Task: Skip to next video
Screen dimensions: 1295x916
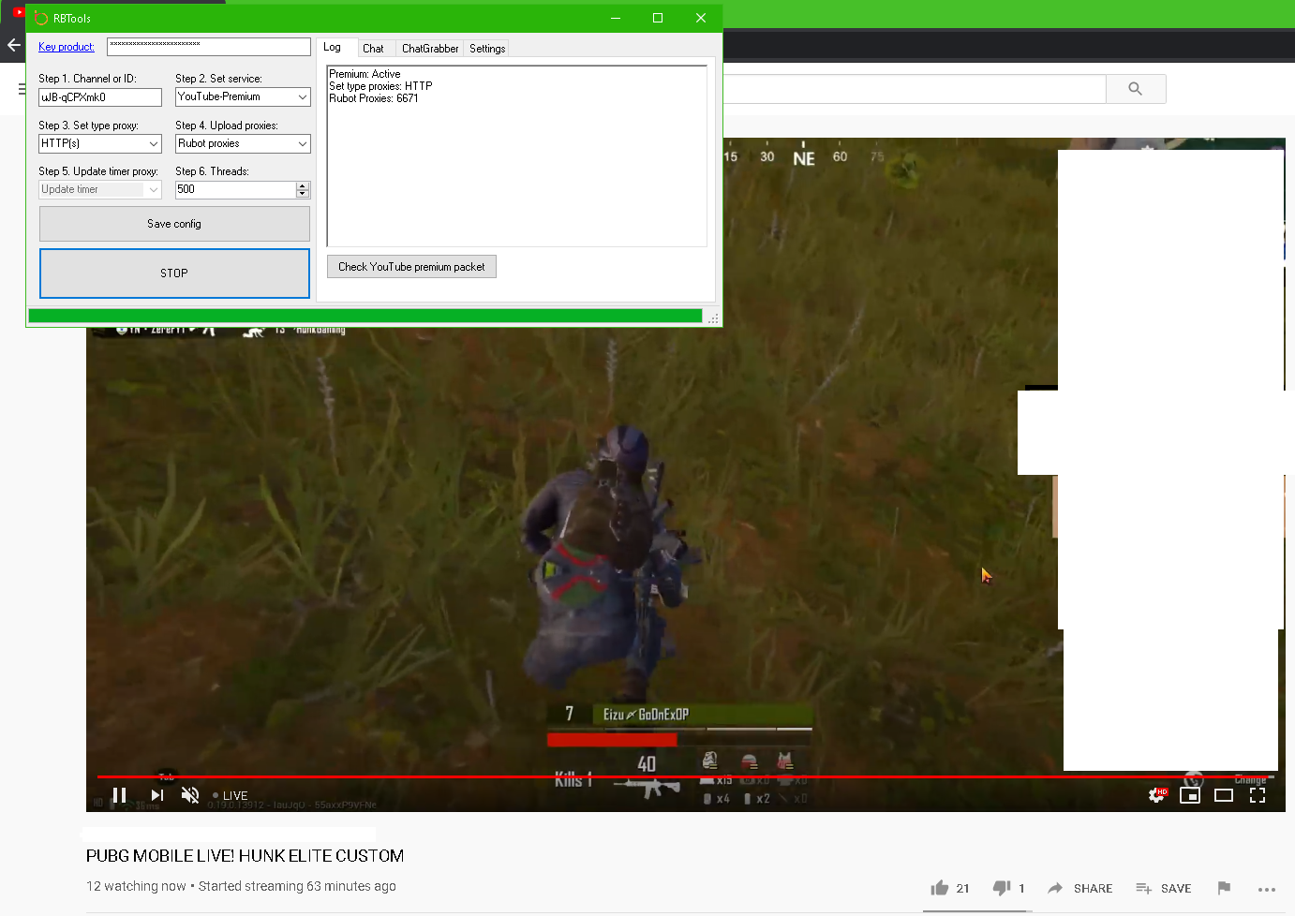Action: click(x=156, y=795)
